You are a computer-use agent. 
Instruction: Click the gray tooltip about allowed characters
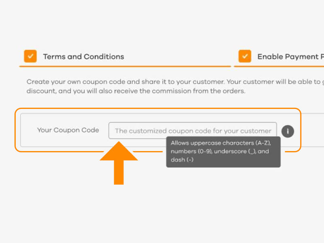click(224, 152)
